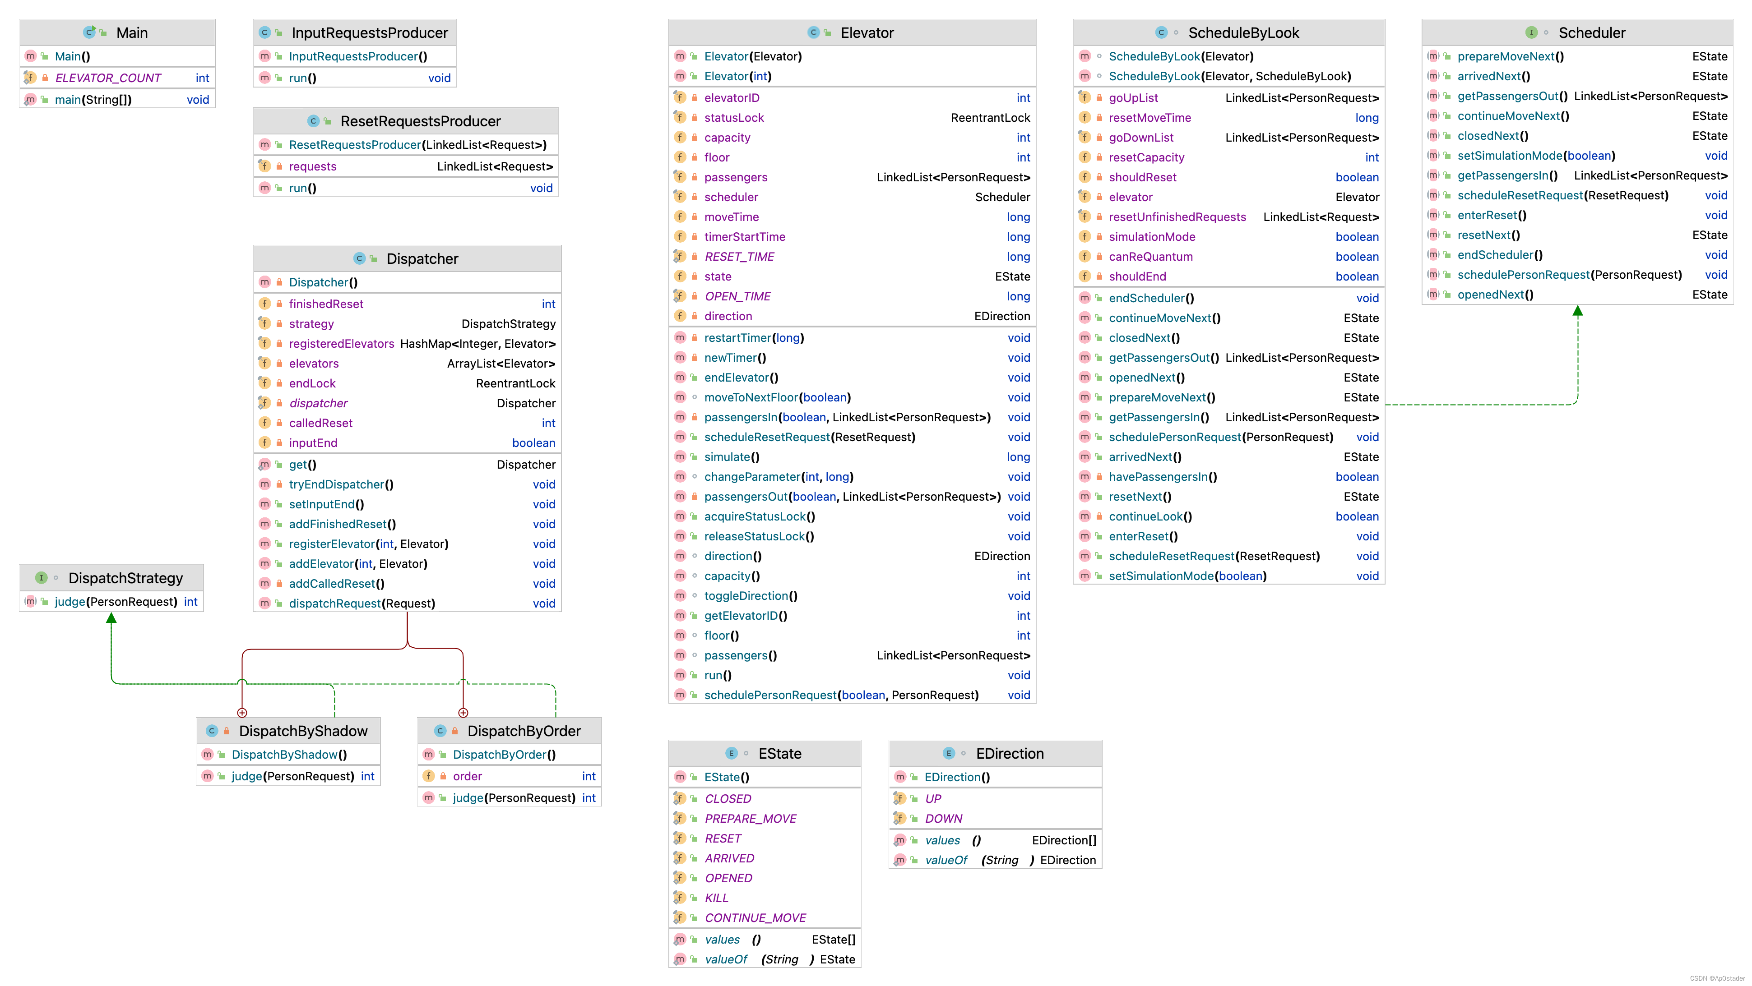Click the interface icon beside DispatchStrategy title
The height and width of the screenshot is (986, 1752).
pos(42,578)
